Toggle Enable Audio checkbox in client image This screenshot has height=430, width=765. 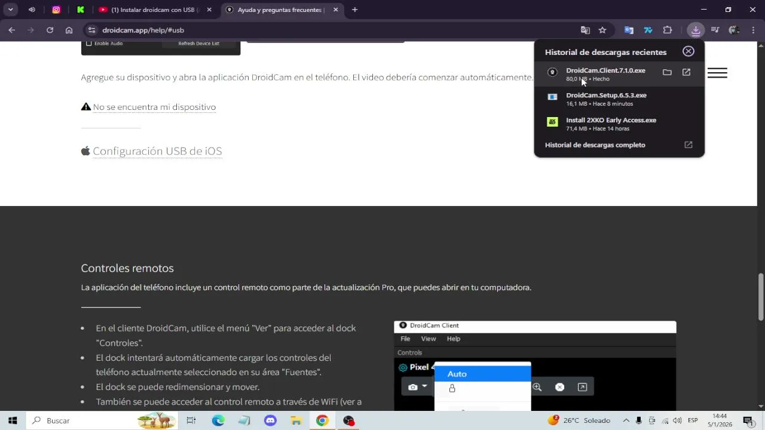click(x=89, y=43)
